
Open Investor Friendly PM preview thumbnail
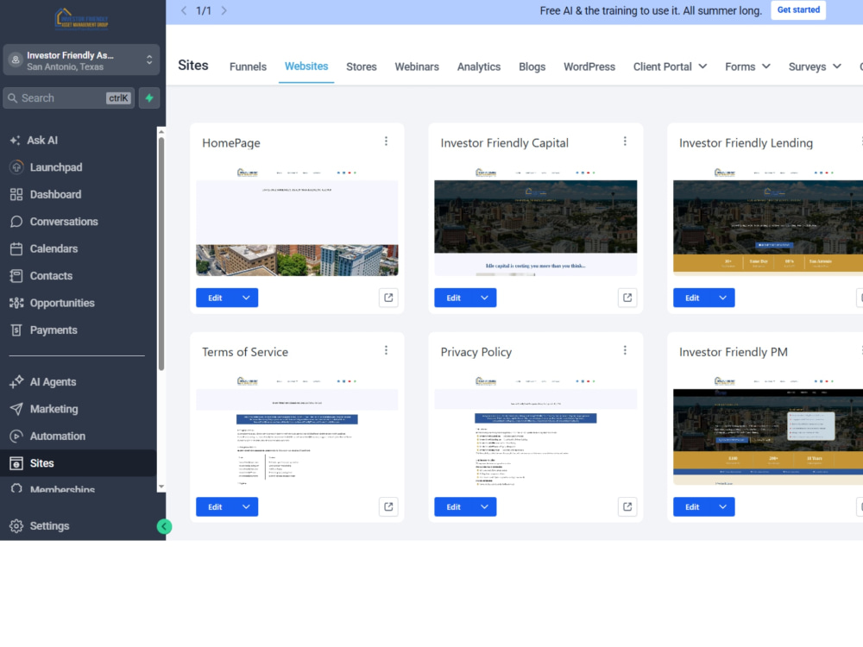coord(768,430)
